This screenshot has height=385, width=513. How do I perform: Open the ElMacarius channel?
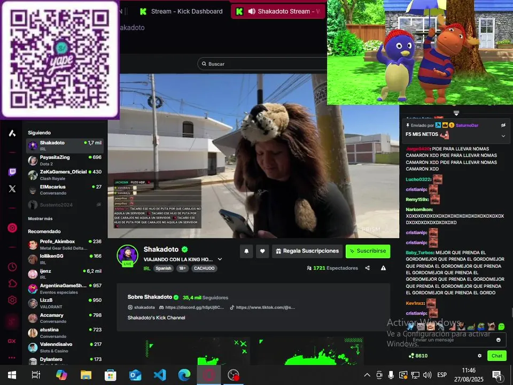point(65,189)
